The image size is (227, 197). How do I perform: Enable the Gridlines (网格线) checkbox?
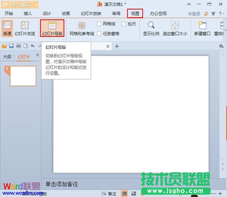click(x=99, y=24)
